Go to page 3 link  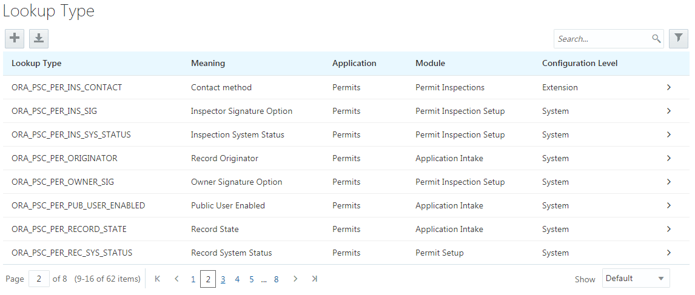coord(223,279)
